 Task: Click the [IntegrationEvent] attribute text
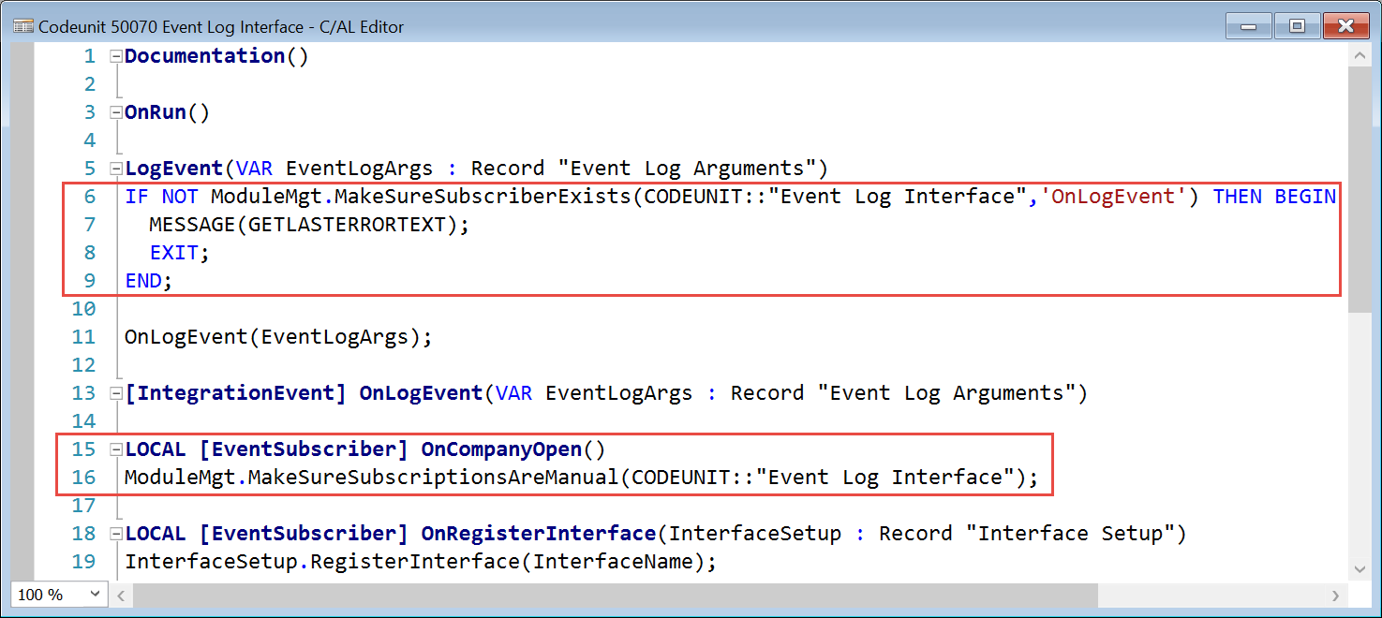point(236,393)
